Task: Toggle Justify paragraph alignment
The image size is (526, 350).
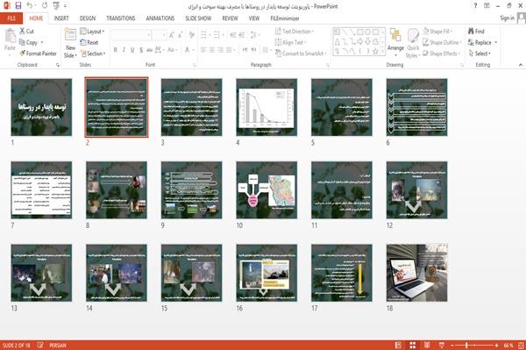Action: pyautogui.click(x=229, y=50)
